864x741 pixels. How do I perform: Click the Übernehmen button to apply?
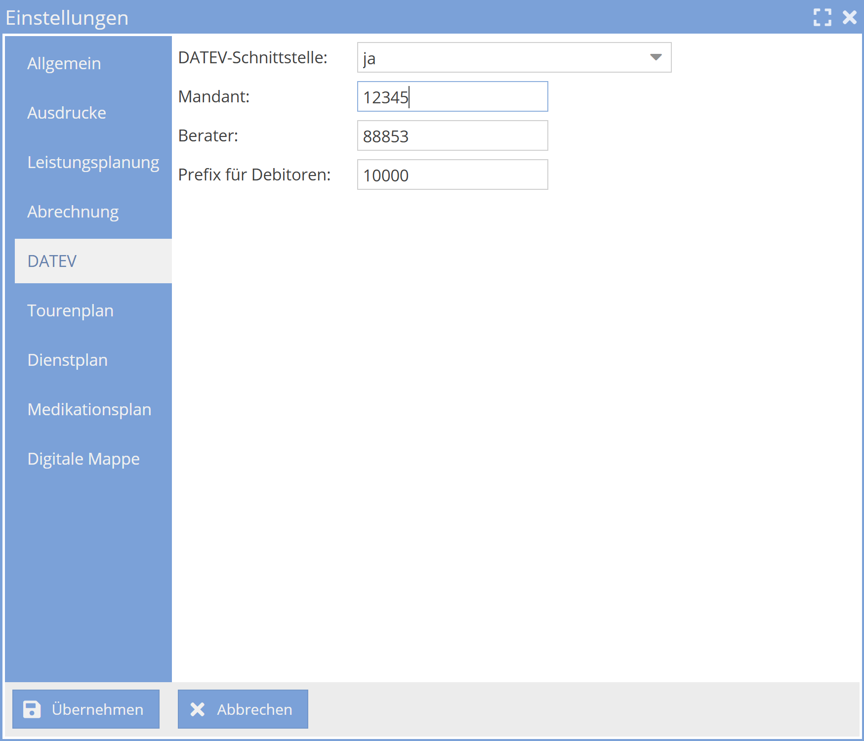pyautogui.click(x=85, y=709)
